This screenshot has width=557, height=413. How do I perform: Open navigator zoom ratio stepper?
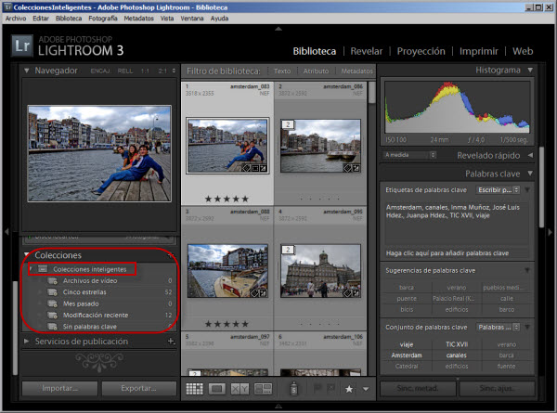(174, 71)
